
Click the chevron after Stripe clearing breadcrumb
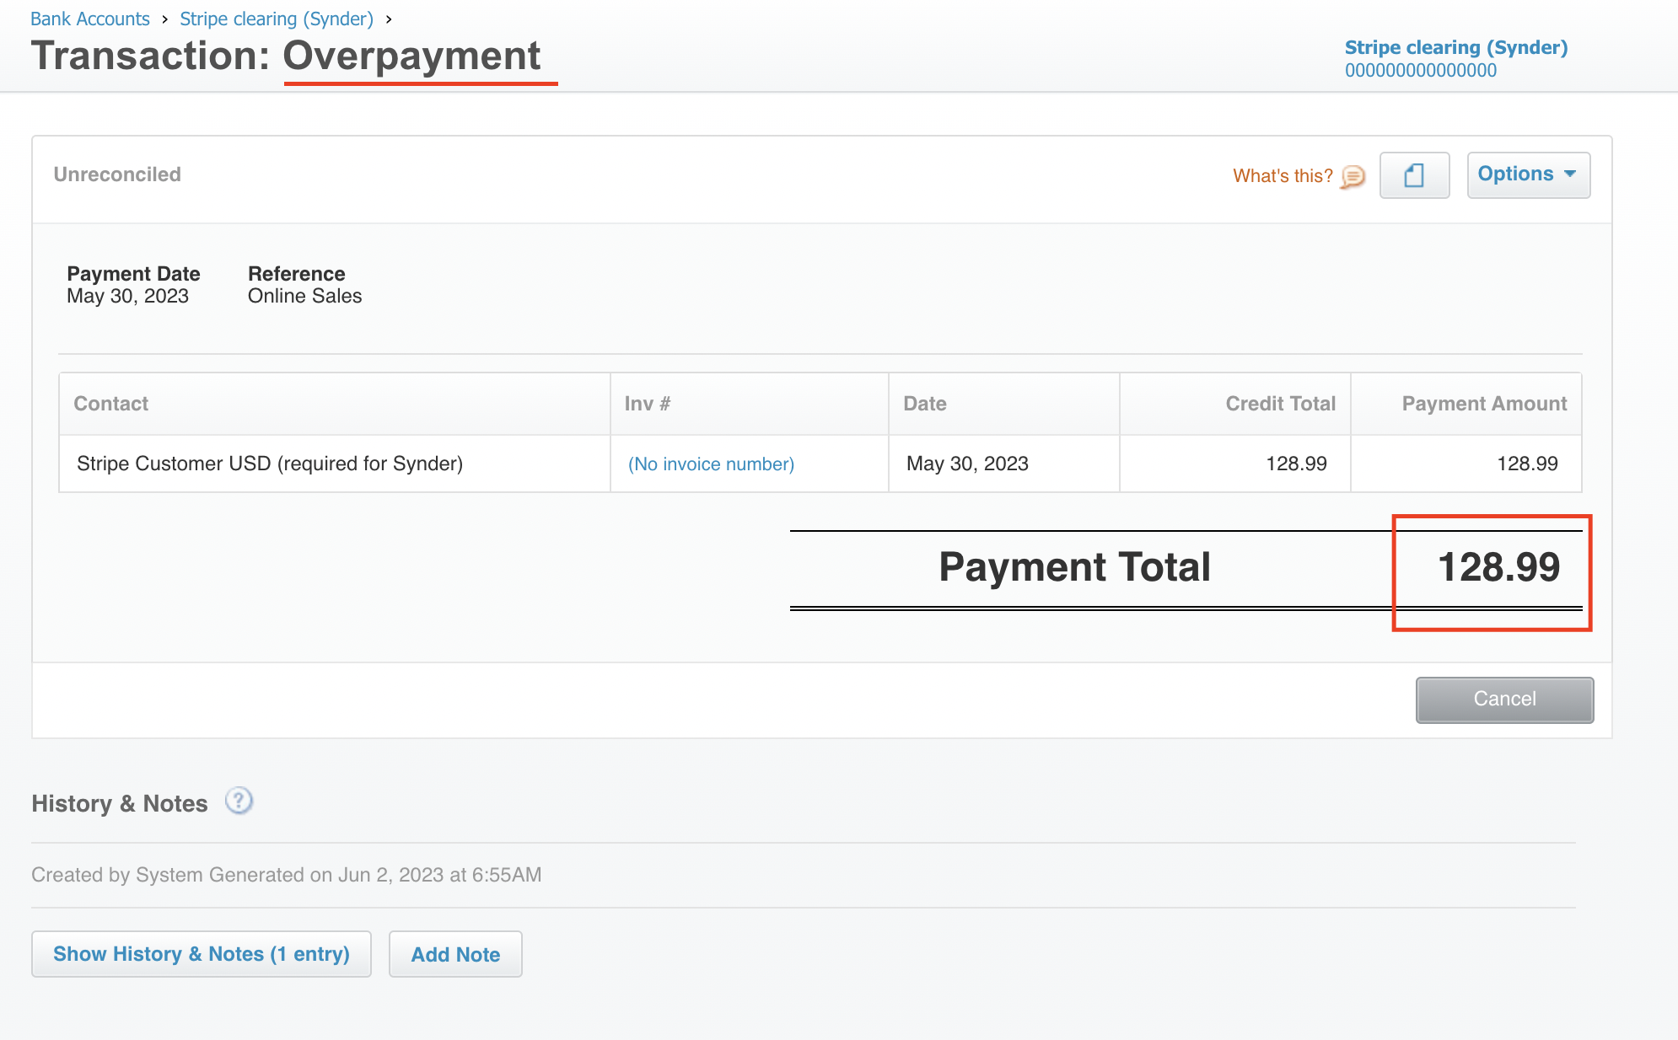389,19
